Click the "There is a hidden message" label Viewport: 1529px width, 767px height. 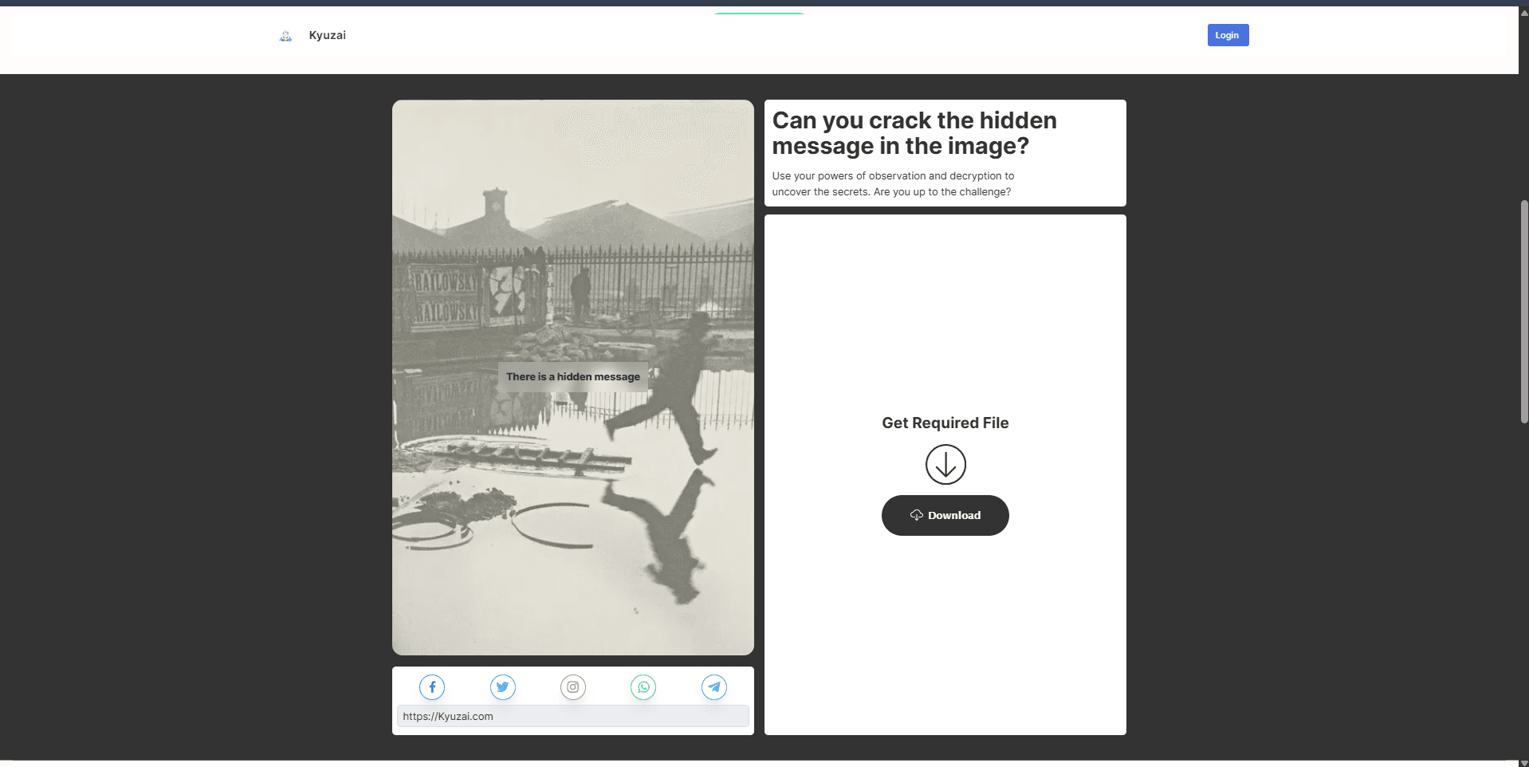573,376
